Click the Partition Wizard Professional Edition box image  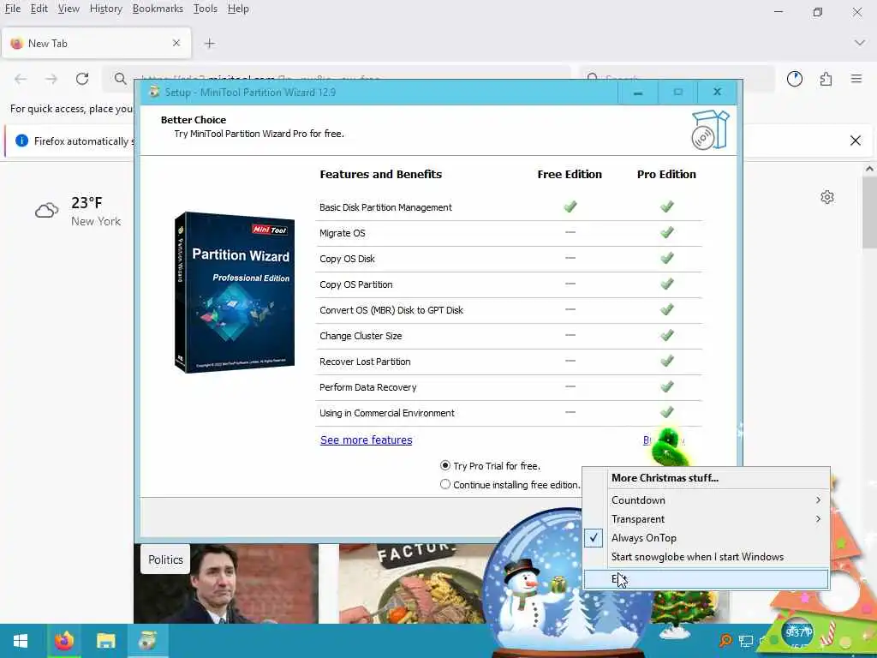[x=235, y=293]
